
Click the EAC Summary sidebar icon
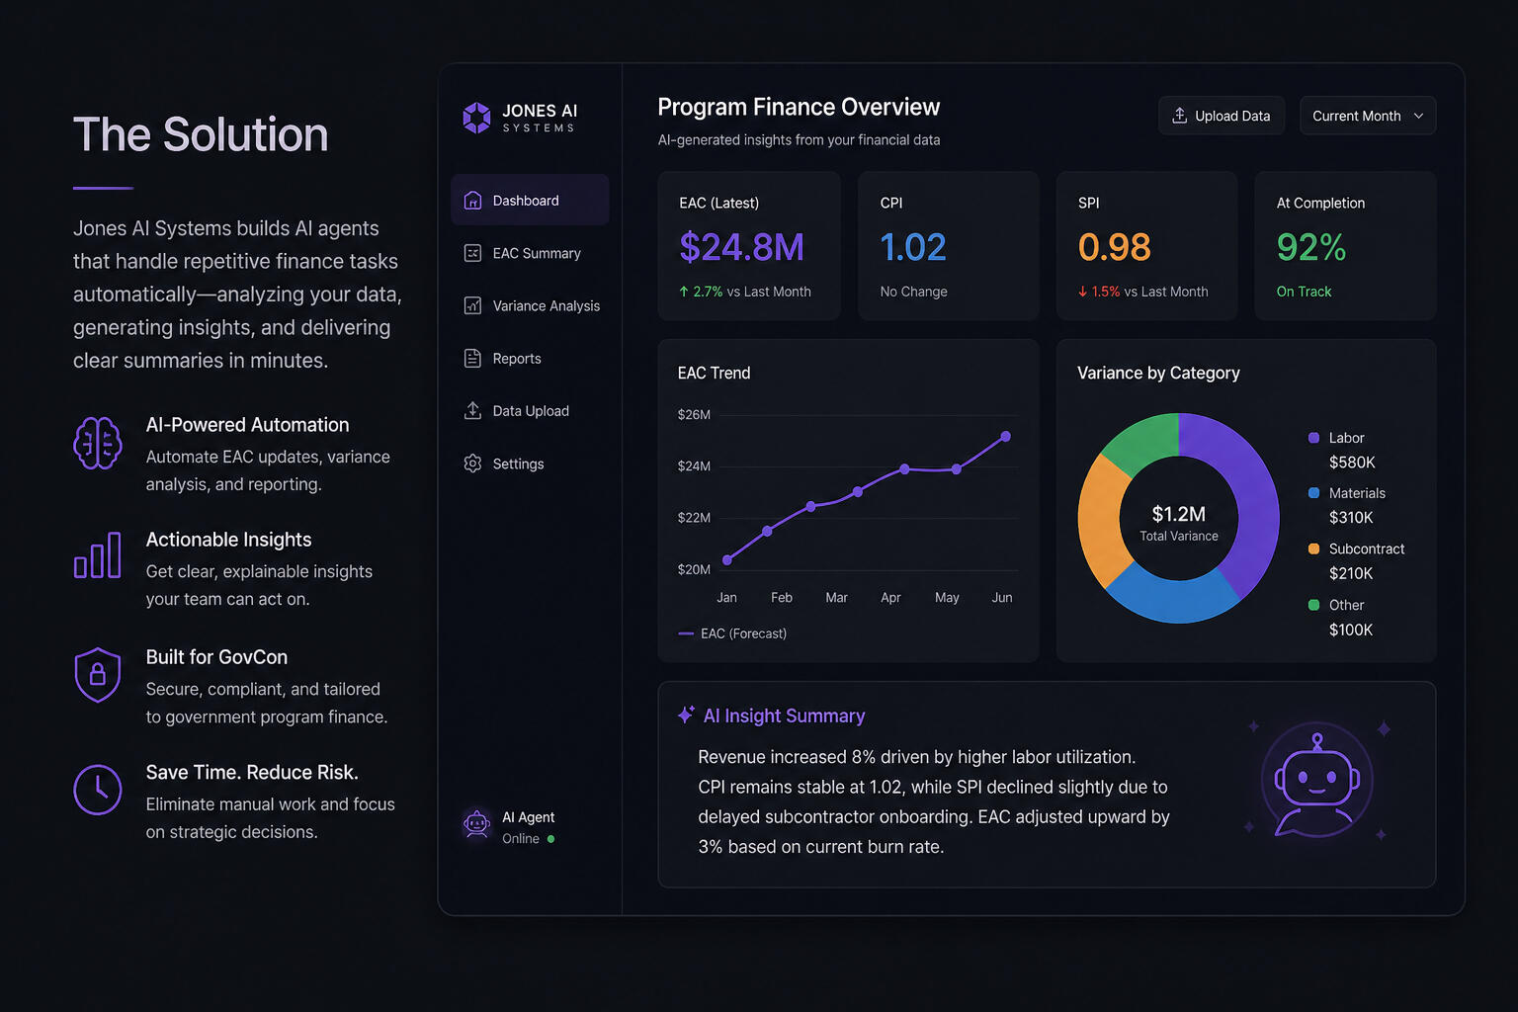[472, 253]
